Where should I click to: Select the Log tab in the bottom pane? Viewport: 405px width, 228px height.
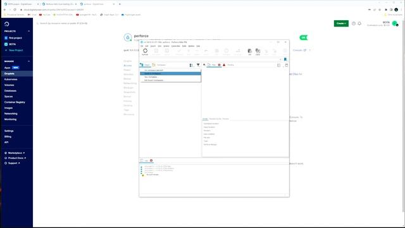coord(146,161)
